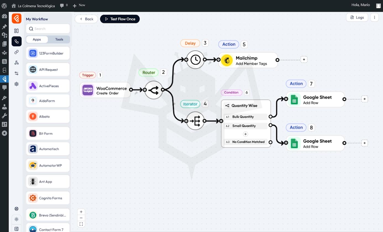Zoom in on the canvas
Viewport: 383px width, 232px height.
(81, 212)
